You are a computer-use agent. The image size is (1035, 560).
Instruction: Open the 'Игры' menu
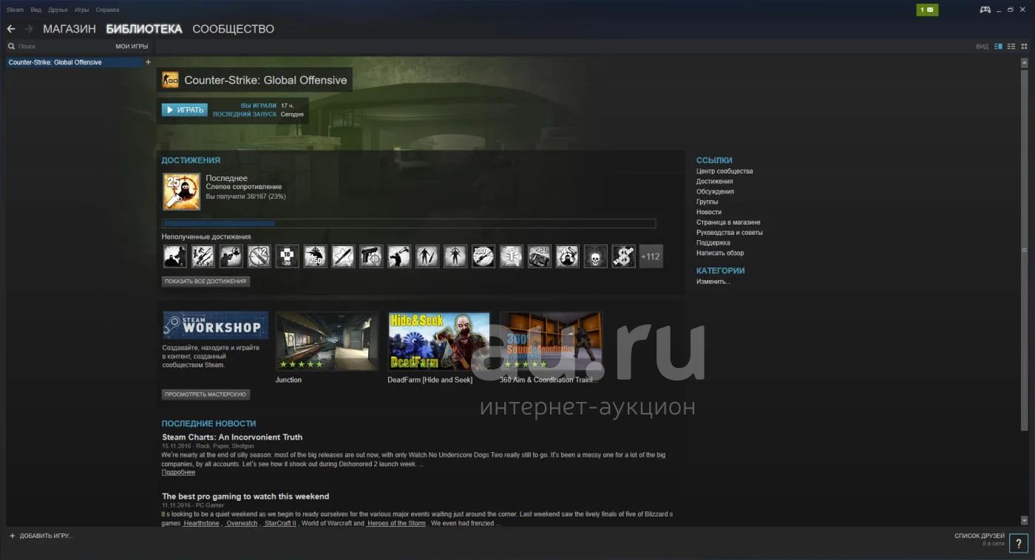click(x=82, y=10)
